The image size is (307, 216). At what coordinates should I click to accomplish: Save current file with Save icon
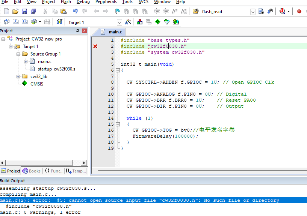click(x=24, y=11)
